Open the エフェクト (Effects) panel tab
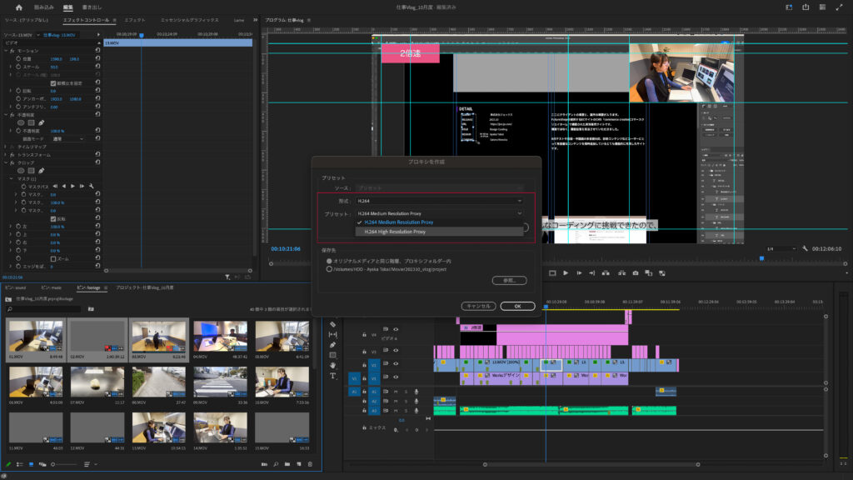The image size is (853, 480). [135, 20]
